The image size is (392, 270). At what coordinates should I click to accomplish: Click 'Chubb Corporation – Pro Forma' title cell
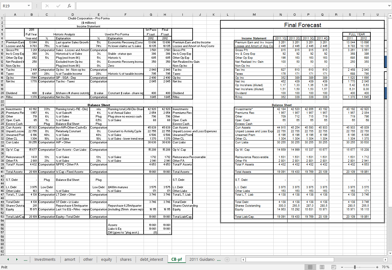click(x=89, y=18)
